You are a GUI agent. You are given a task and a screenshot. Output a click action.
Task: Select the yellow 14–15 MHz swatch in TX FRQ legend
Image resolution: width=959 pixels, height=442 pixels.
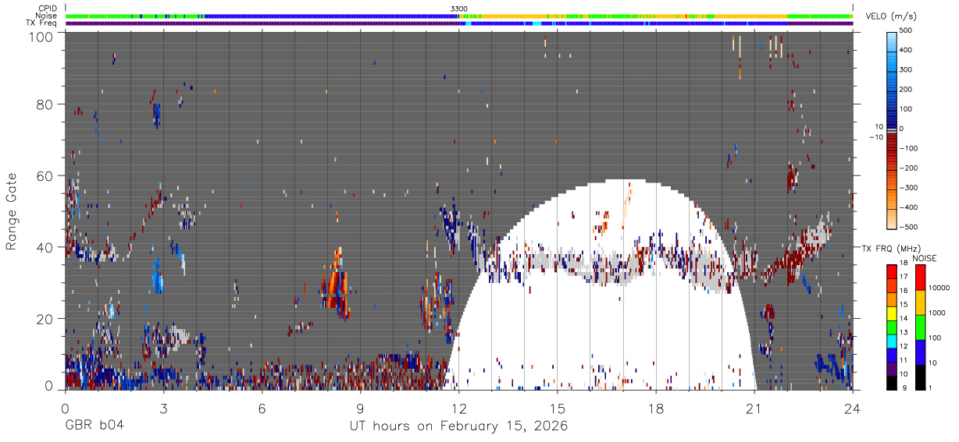pyautogui.click(x=893, y=313)
